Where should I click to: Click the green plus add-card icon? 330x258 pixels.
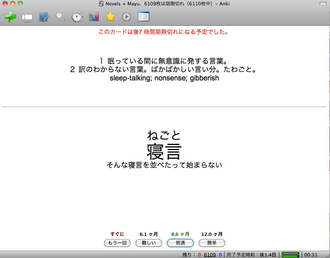[10, 17]
